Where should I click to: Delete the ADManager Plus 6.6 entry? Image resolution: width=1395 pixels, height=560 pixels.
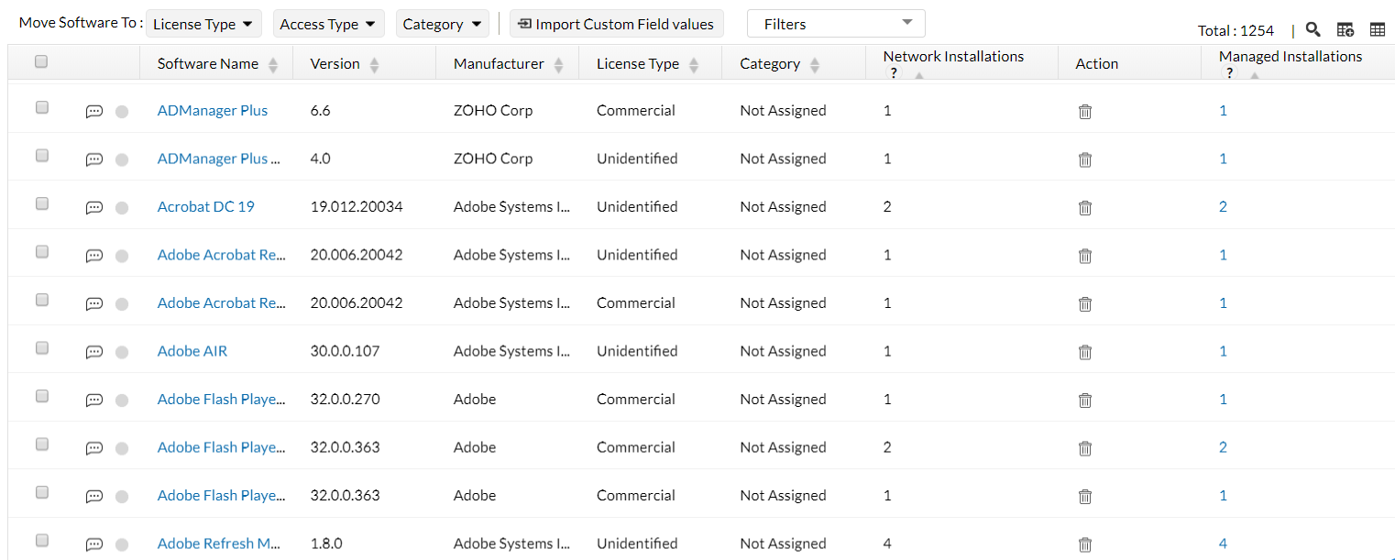(x=1085, y=112)
